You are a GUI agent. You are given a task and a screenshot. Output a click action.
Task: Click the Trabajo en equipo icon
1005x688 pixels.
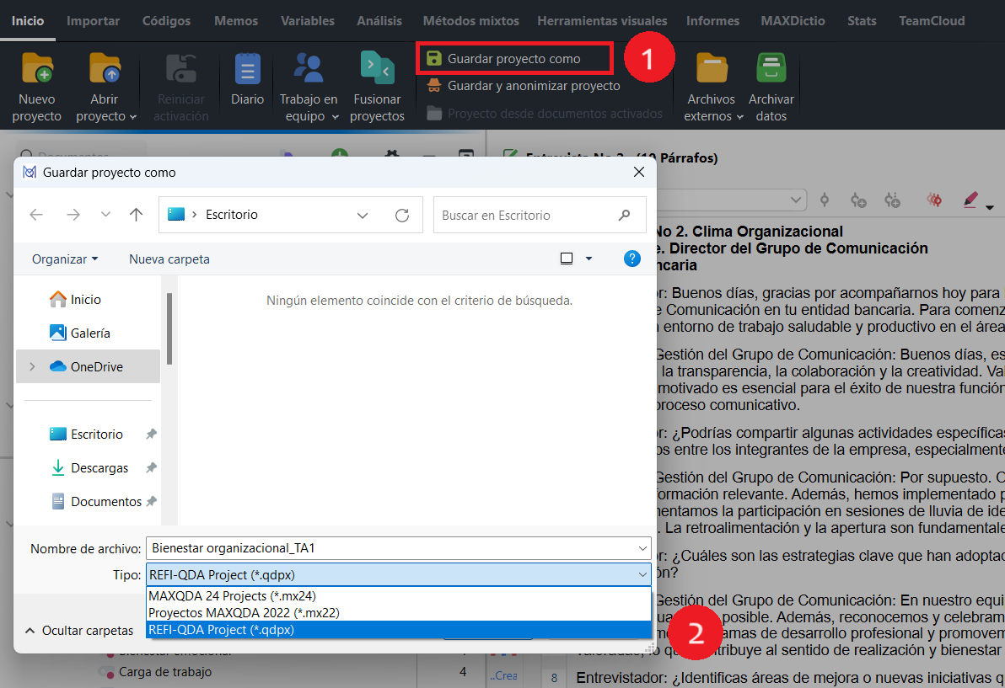[309, 68]
